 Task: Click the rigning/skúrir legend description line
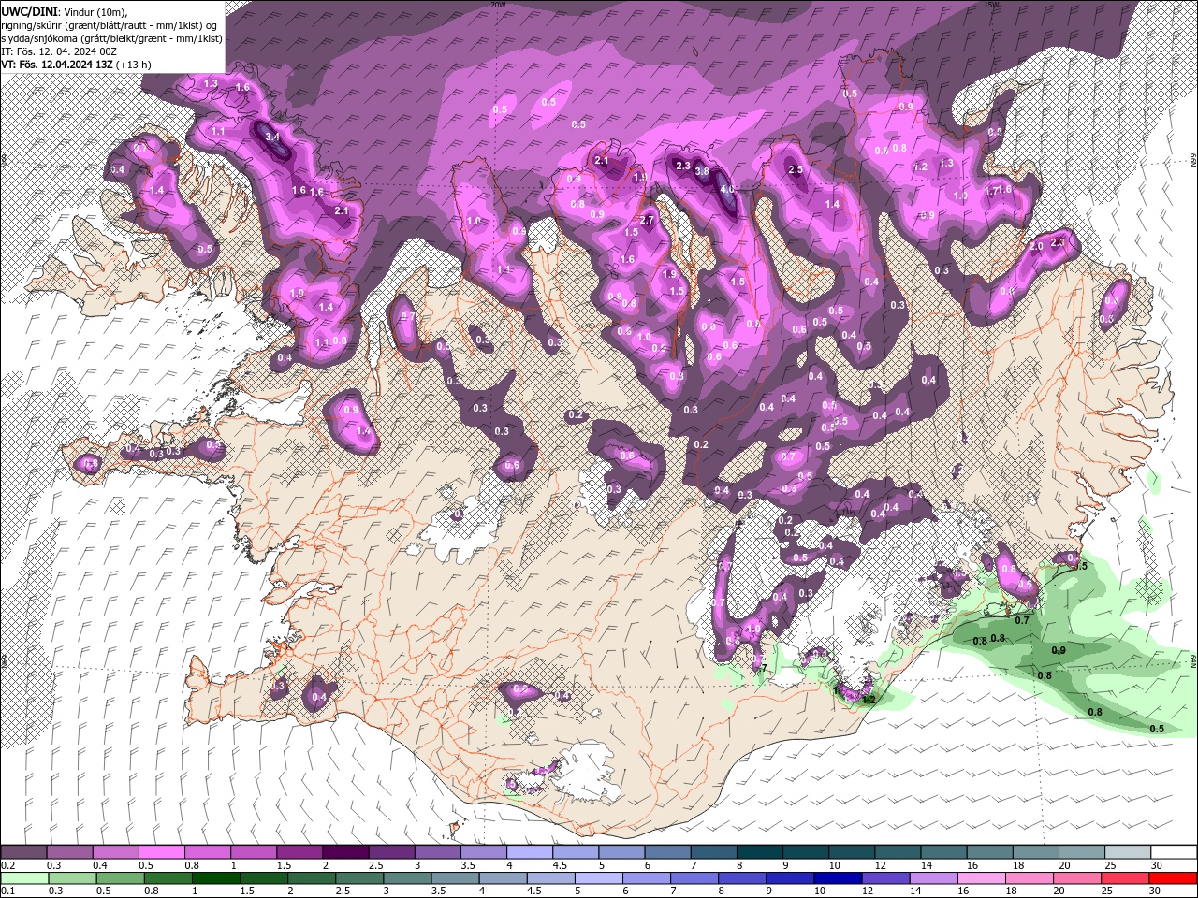coord(110,24)
